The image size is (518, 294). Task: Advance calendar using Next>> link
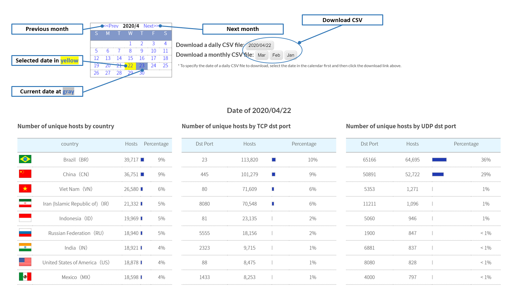coord(151,26)
